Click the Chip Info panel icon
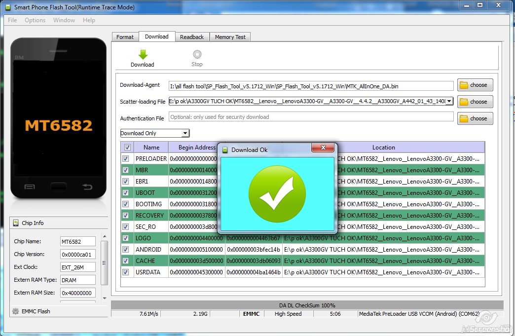Screen dimensions: 515x336 pyautogui.click(x=16, y=223)
